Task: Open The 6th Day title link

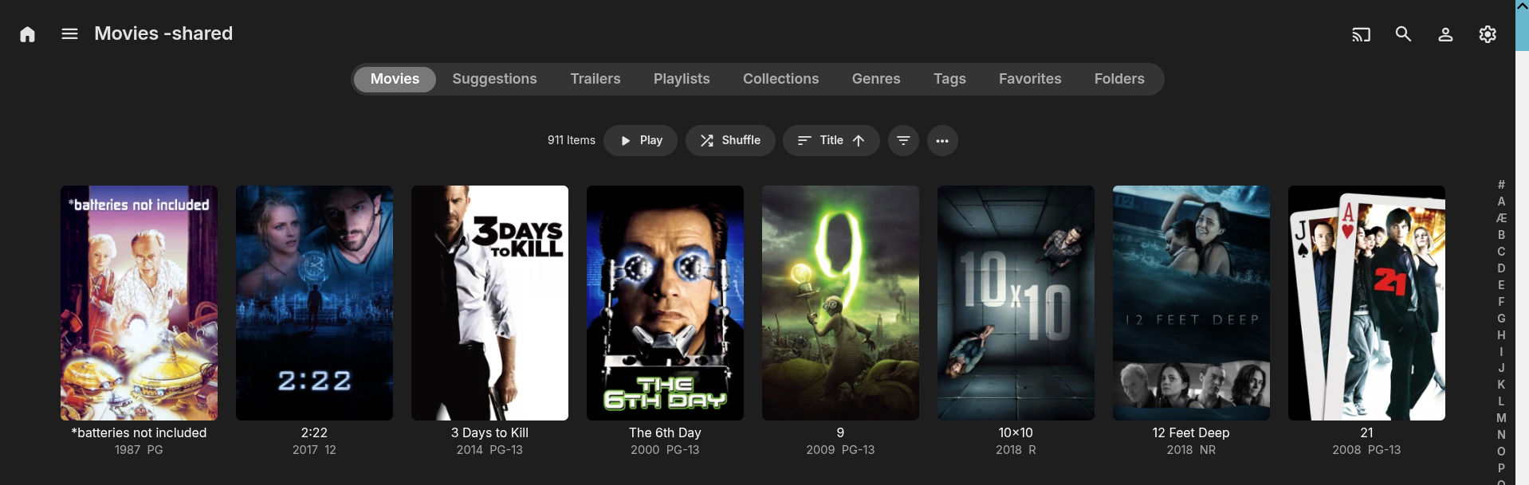Action: 665,432
